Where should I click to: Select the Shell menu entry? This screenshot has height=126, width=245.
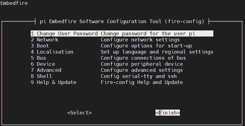tap(122, 76)
